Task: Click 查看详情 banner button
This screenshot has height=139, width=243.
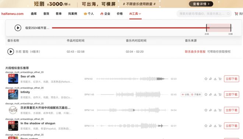Action: pyautogui.click(x=201, y=4)
